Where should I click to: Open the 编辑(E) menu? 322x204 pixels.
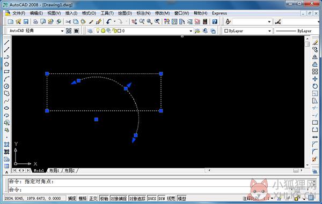click(x=36, y=13)
